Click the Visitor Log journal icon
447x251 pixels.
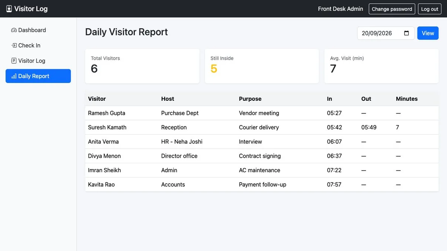coord(14,61)
